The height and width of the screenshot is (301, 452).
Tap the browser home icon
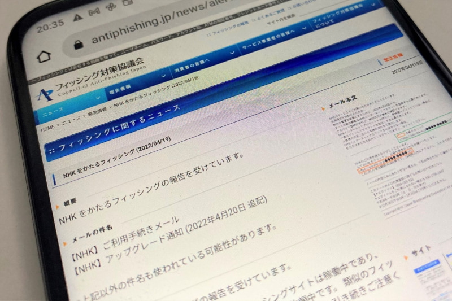coord(44,56)
